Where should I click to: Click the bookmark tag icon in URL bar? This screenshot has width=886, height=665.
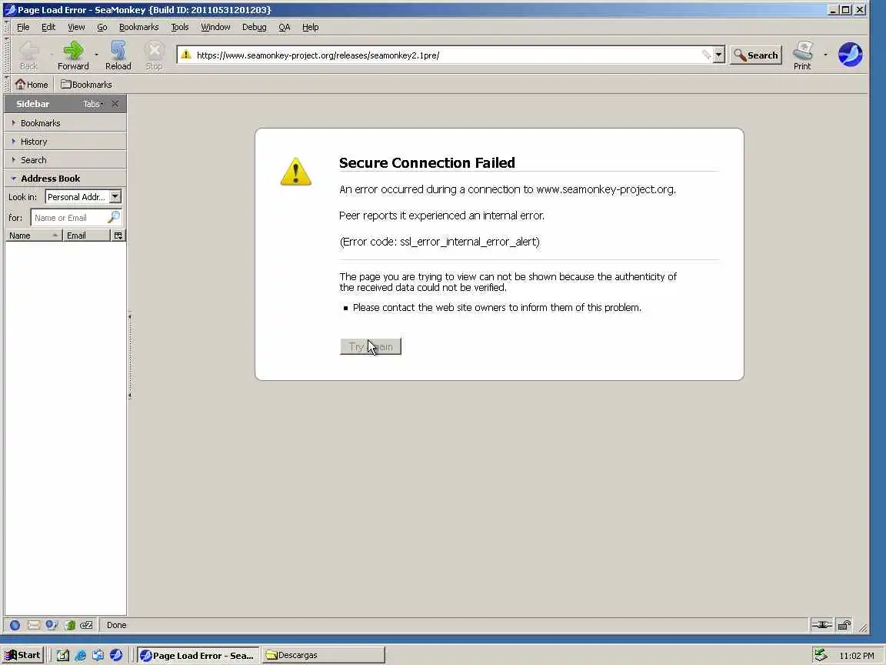(706, 55)
